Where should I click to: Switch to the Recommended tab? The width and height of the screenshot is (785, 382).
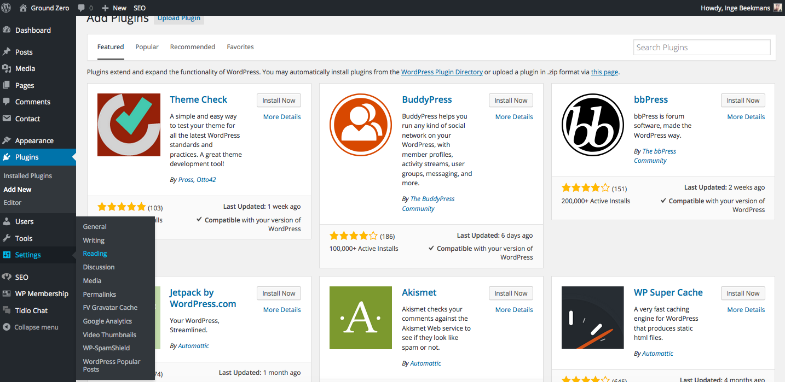coord(193,47)
